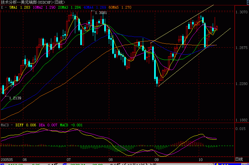The image size is (249, 165).
Task: Select the 40MA4 1.269 indicator label
Action: point(95,7)
